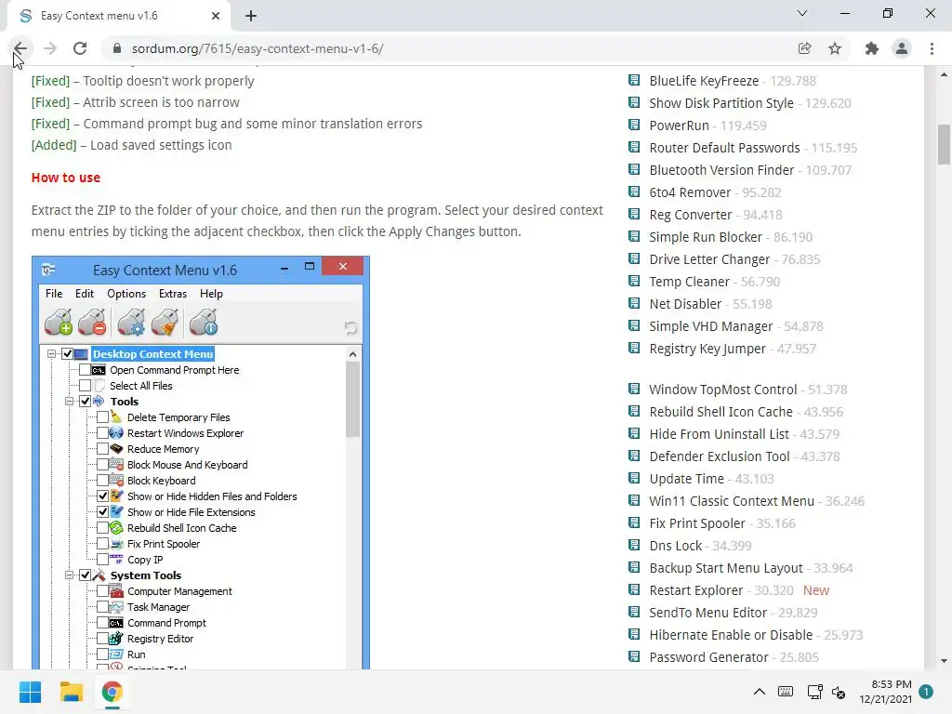Open the share this page icon
The image size is (952, 714).
point(804,48)
